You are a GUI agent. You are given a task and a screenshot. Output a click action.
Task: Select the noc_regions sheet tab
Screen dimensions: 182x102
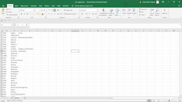(15, 98)
